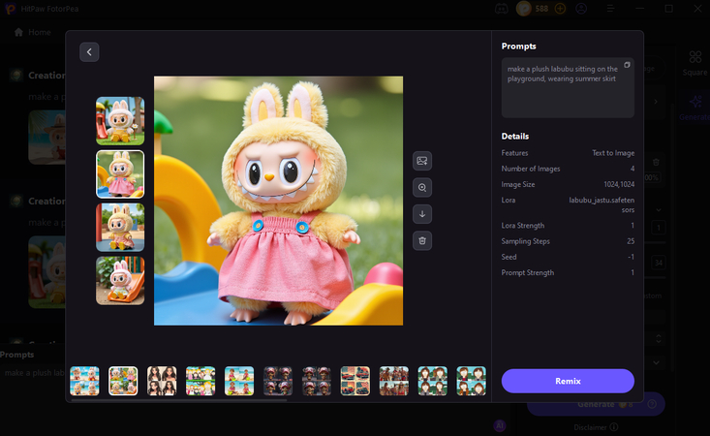Viewport: 710px width, 436px height.
Task: Click the '1024,1024' image size value
Action: tap(619, 184)
